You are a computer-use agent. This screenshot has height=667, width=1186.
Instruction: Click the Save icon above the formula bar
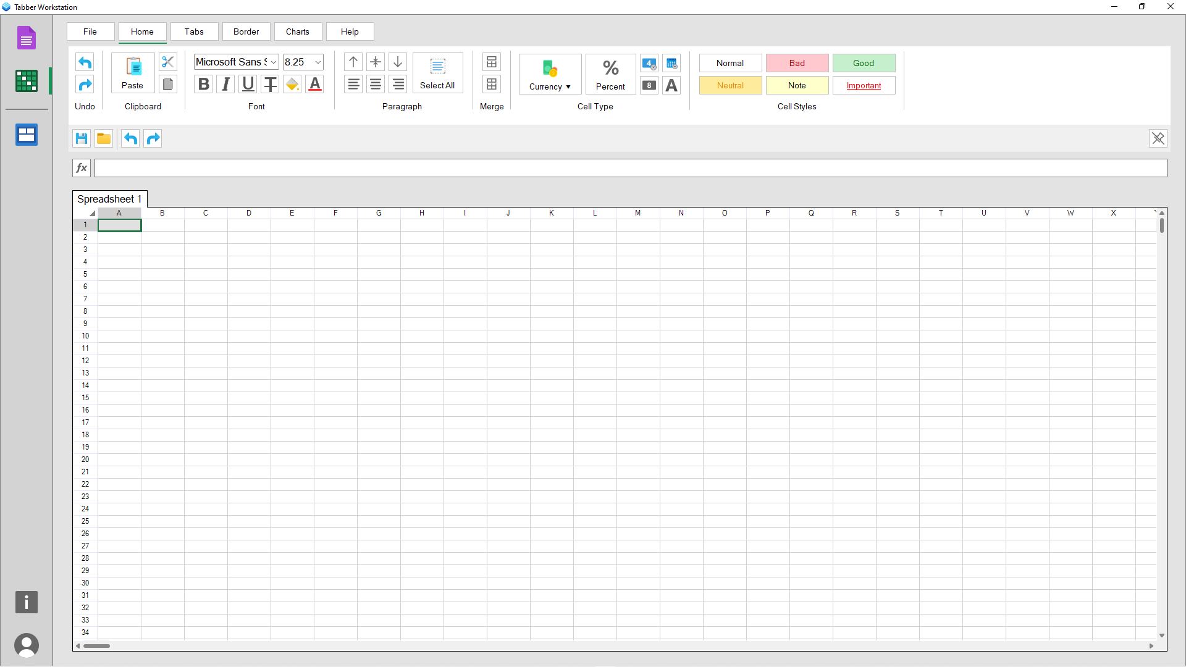(x=81, y=138)
